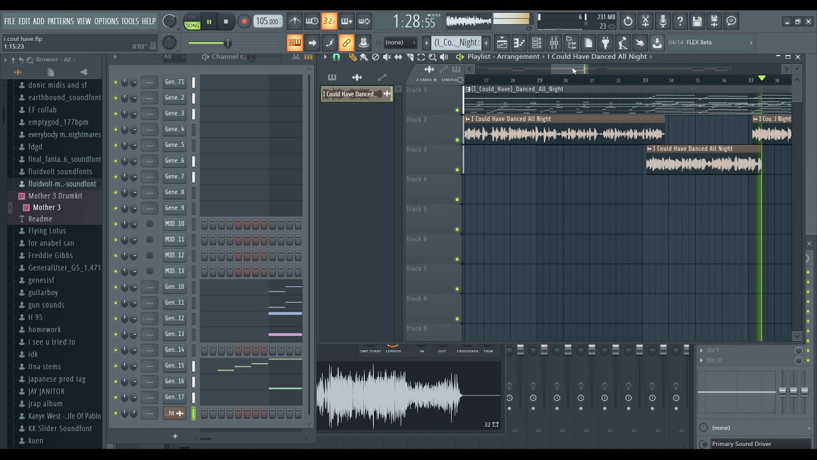Select the pencil Draw tool
This screenshot has height=460, width=817.
tap(352, 57)
